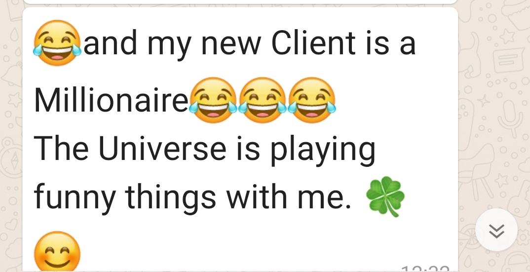Tap the words "with me." in message
Image resolution: width=530 pixels, height=272 pixels.
pos(289,196)
